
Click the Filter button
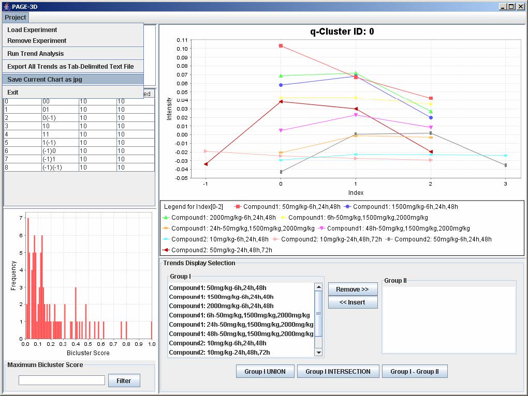click(x=124, y=381)
